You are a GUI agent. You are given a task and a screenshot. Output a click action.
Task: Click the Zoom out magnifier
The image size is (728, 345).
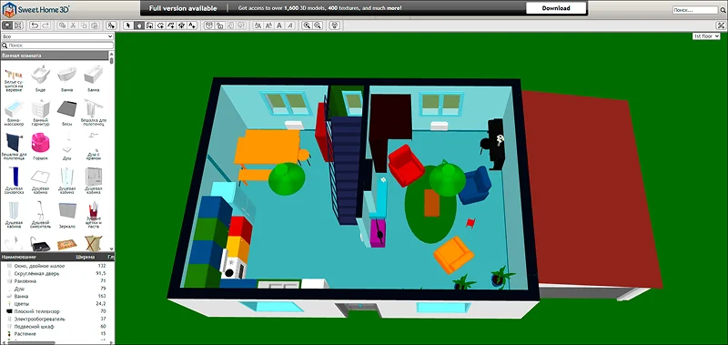click(x=318, y=25)
